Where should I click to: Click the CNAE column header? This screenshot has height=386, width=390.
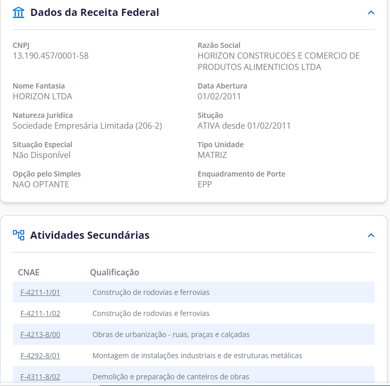[29, 272]
